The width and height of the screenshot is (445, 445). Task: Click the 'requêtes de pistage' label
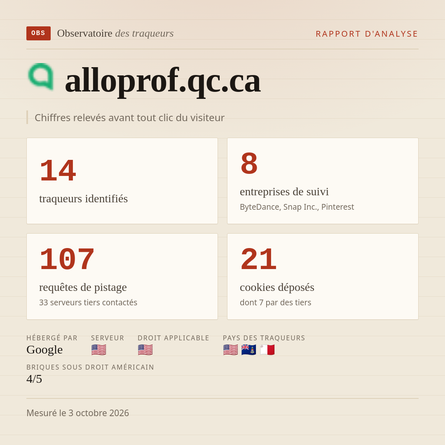pyautogui.click(x=83, y=287)
